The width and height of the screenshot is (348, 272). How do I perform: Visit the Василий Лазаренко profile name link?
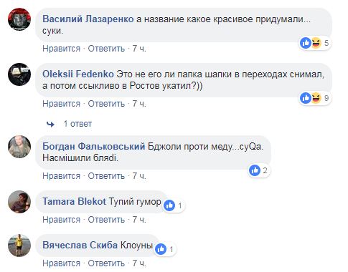point(88,19)
